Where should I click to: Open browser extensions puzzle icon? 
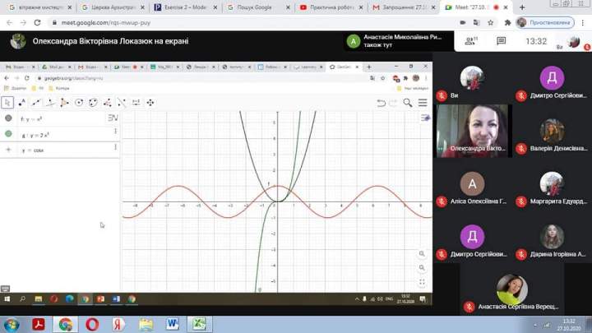(x=507, y=23)
